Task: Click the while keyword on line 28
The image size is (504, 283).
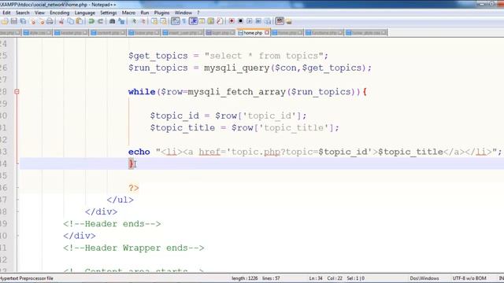Action: (x=142, y=92)
